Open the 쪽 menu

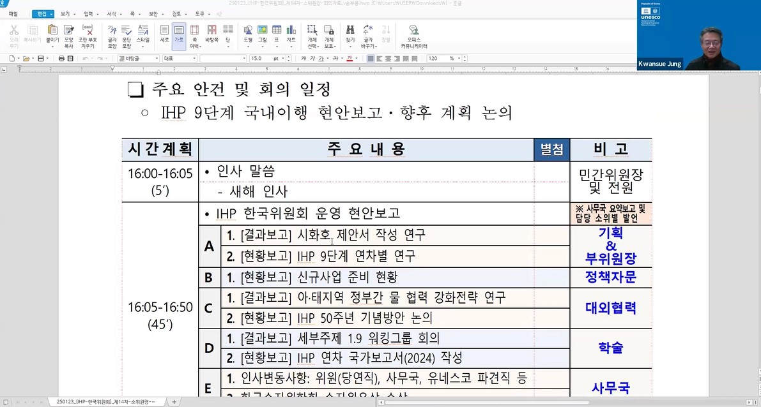[134, 14]
